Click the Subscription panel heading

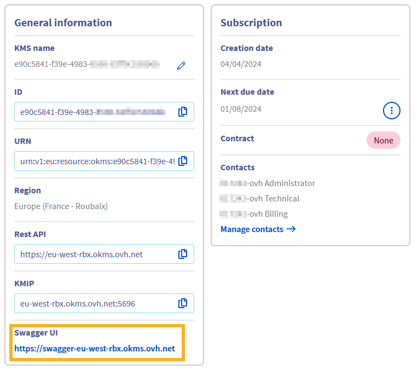[251, 23]
